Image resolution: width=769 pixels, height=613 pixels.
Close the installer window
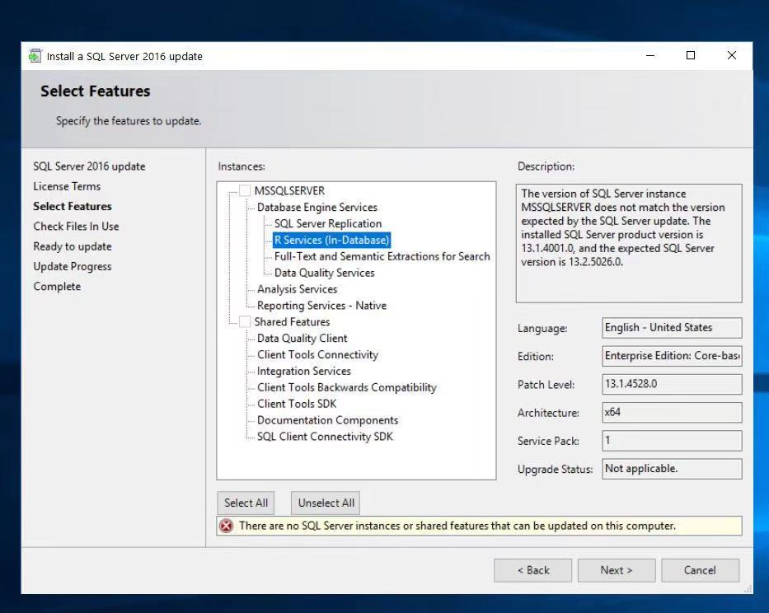(731, 55)
